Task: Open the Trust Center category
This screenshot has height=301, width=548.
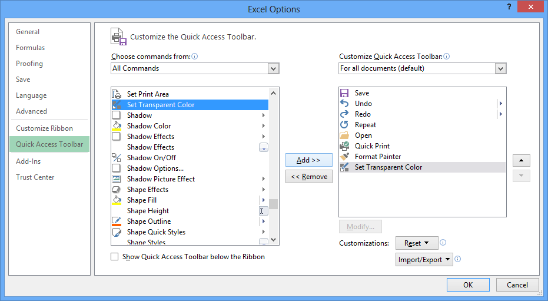Action: pyautogui.click(x=35, y=177)
